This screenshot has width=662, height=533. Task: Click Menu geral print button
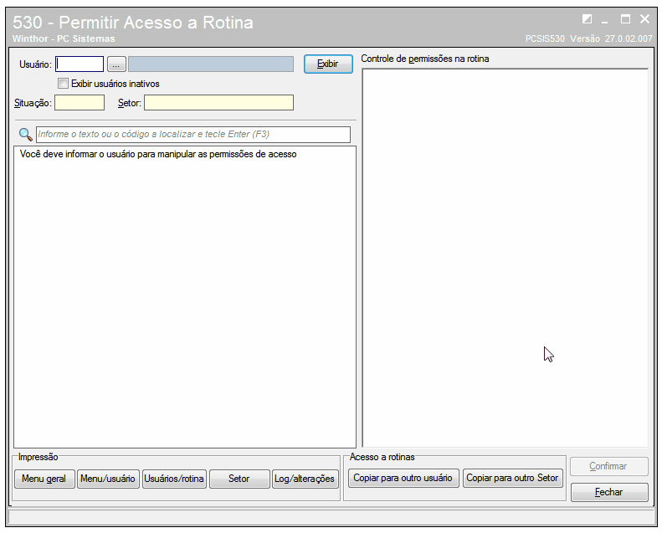click(x=44, y=479)
